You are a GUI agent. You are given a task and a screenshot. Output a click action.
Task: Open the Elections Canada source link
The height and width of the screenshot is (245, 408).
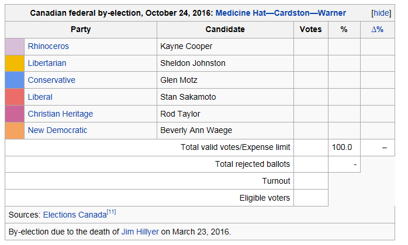click(x=75, y=215)
